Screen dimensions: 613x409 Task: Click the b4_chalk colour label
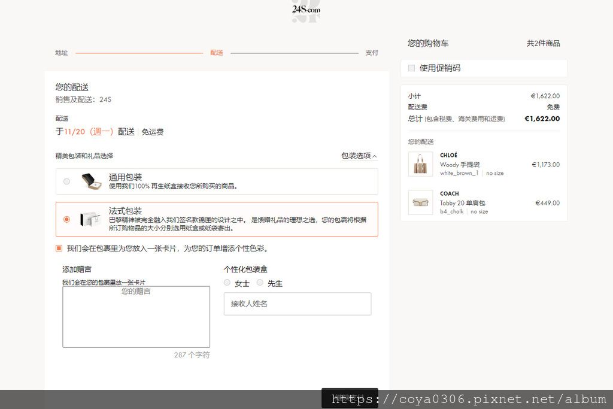(x=451, y=211)
